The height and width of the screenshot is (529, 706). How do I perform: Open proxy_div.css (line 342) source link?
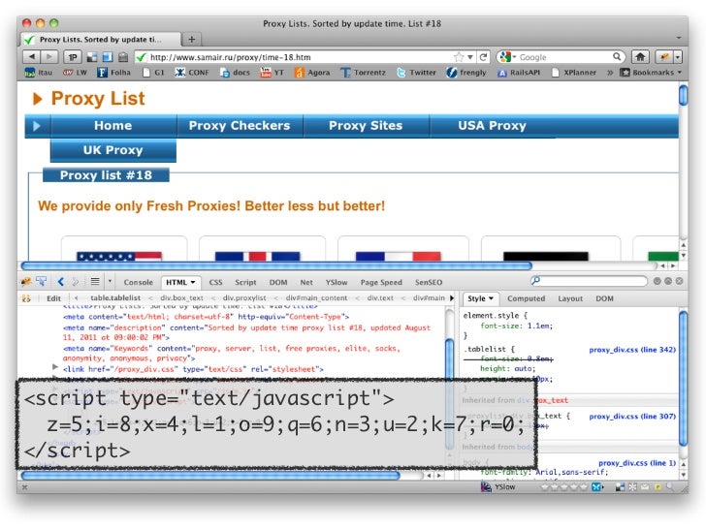pyautogui.click(x=632, y=350)
